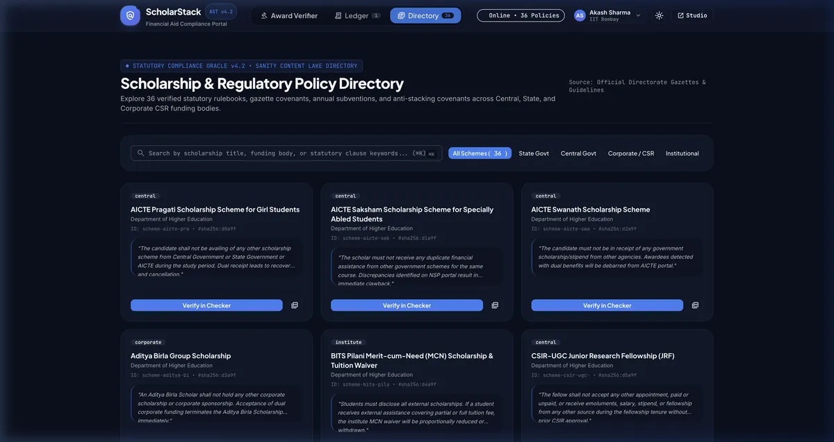Verify AICTE Pragati scheme in Checker
The width and height of the screenshot is (834, 442).
coord(206,305)
